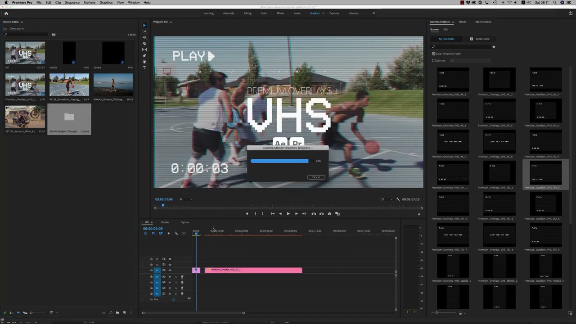
Task: Toggle V2 track output eye
Action: 170,265
